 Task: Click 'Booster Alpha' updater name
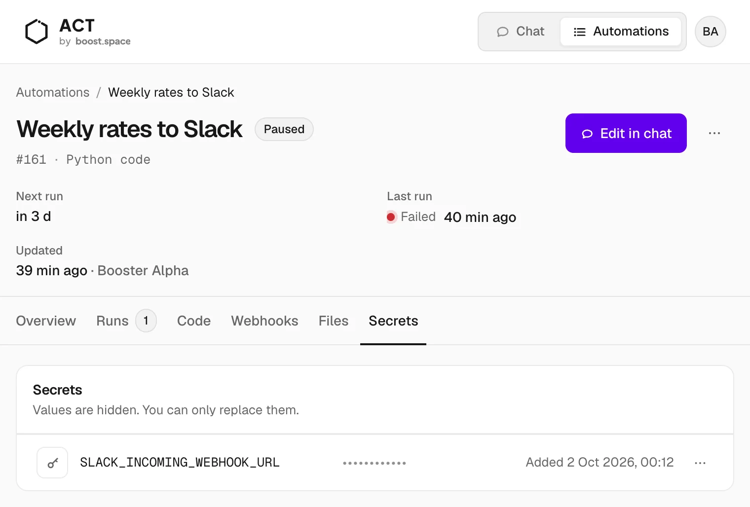coord(143,270)
